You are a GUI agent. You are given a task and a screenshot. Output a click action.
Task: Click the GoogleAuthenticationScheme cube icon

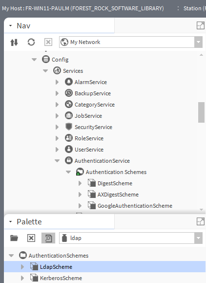(92, 205)
